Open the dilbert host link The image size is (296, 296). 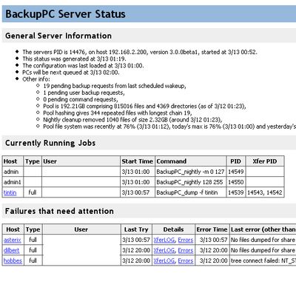[11, 250]
